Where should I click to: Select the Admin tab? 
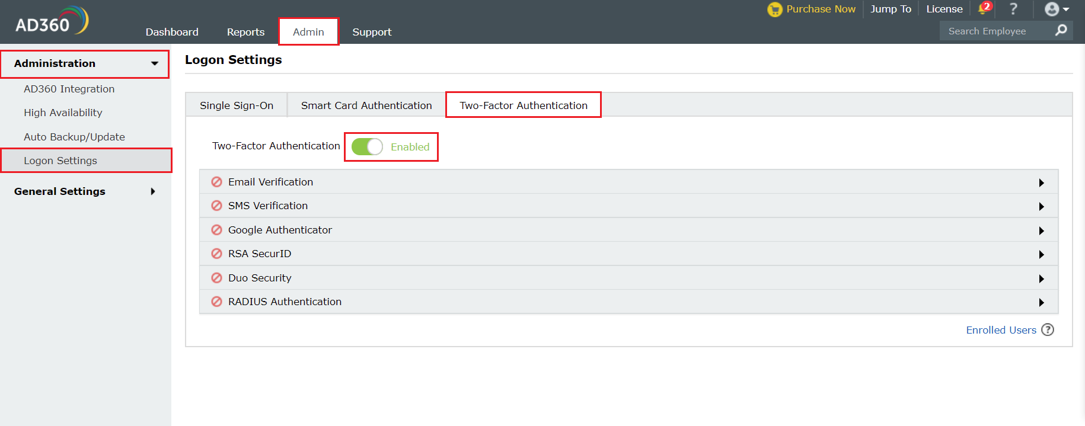coord(308,32)
